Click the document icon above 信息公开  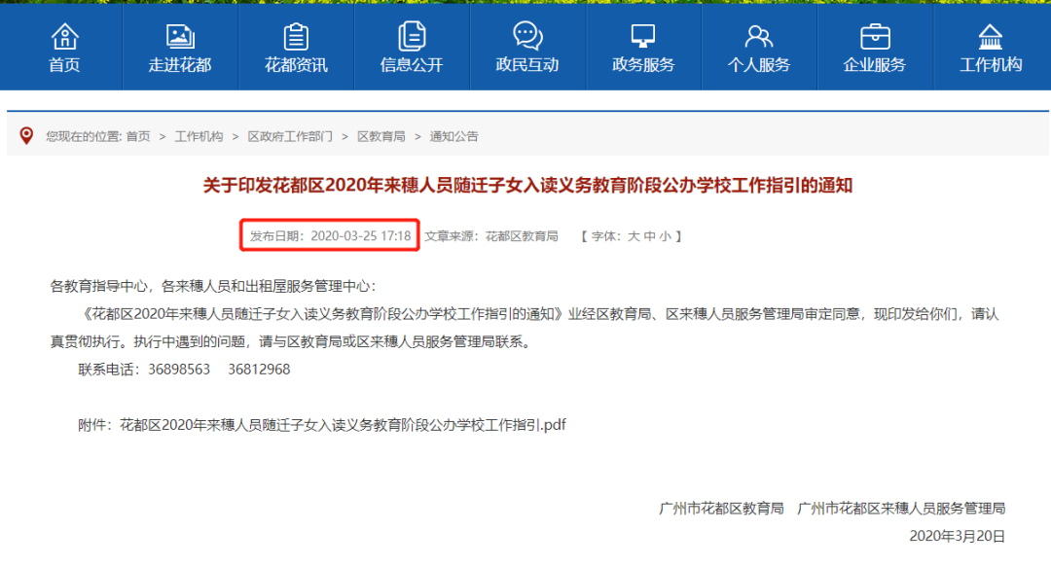[x=412, y=36]
